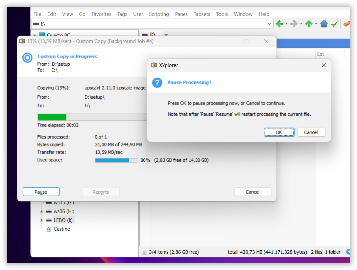Select LEBO (I:) drive in tree
The height and width of the screenshot is (270, 357).
click(x=63, y=220)
